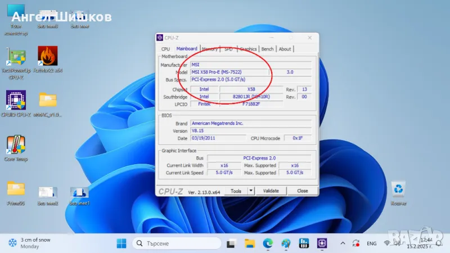Open File Explorer from the taskbar

click(249, 243)
